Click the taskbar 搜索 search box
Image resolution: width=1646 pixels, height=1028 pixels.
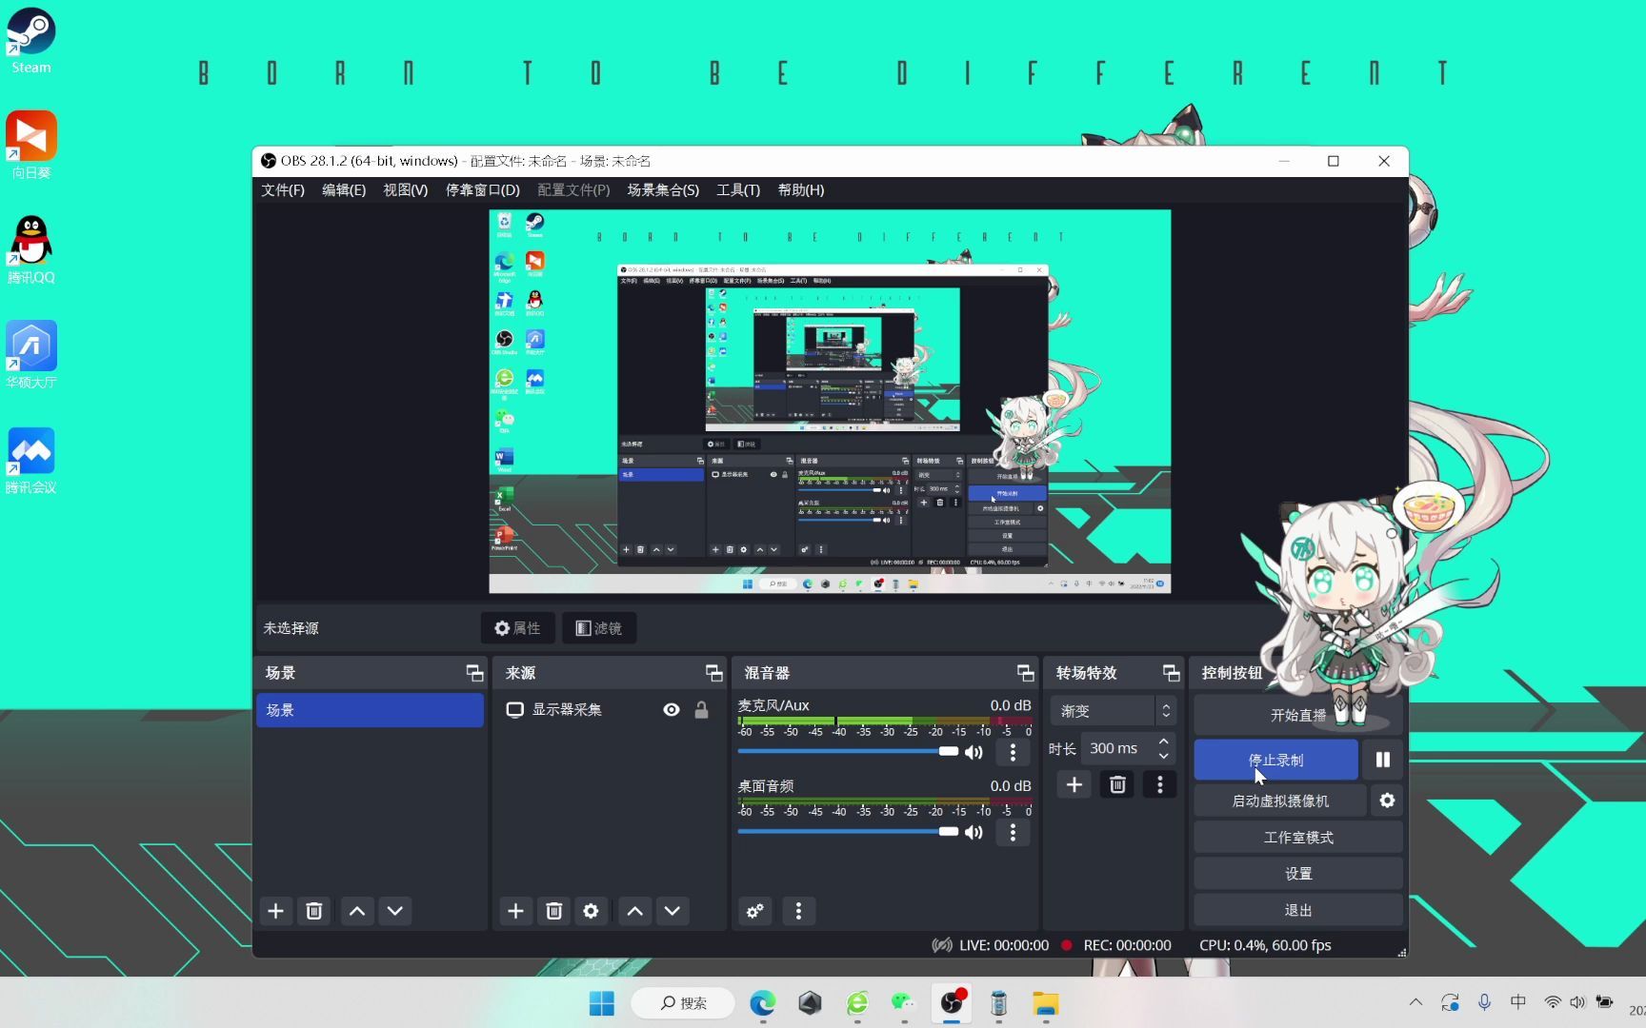pyautogui.click(x=684, y=1003)
